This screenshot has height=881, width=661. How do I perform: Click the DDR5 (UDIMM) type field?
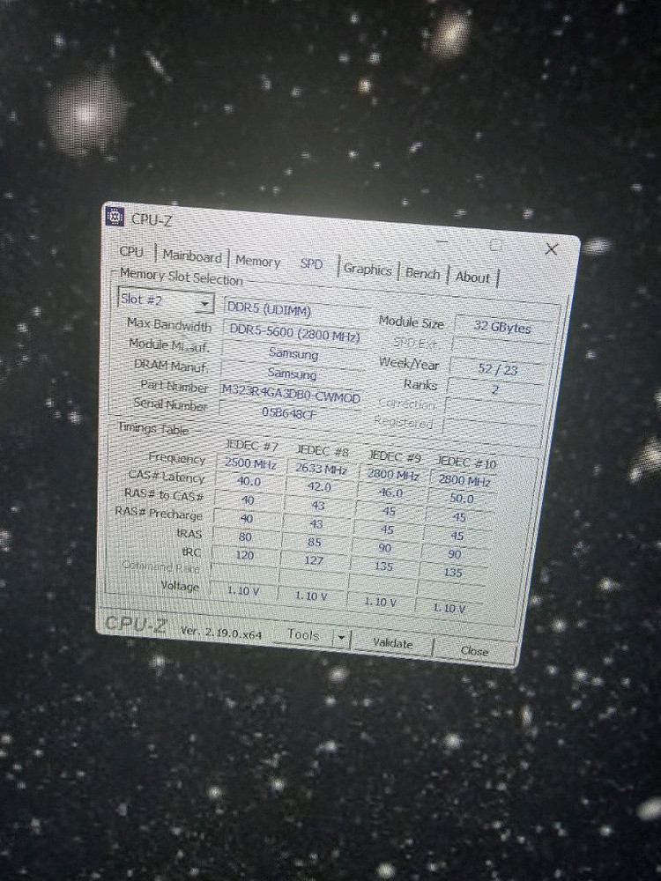295,309
